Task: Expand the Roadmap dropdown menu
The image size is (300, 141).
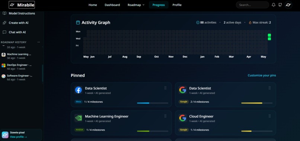Action: [136, 5]
